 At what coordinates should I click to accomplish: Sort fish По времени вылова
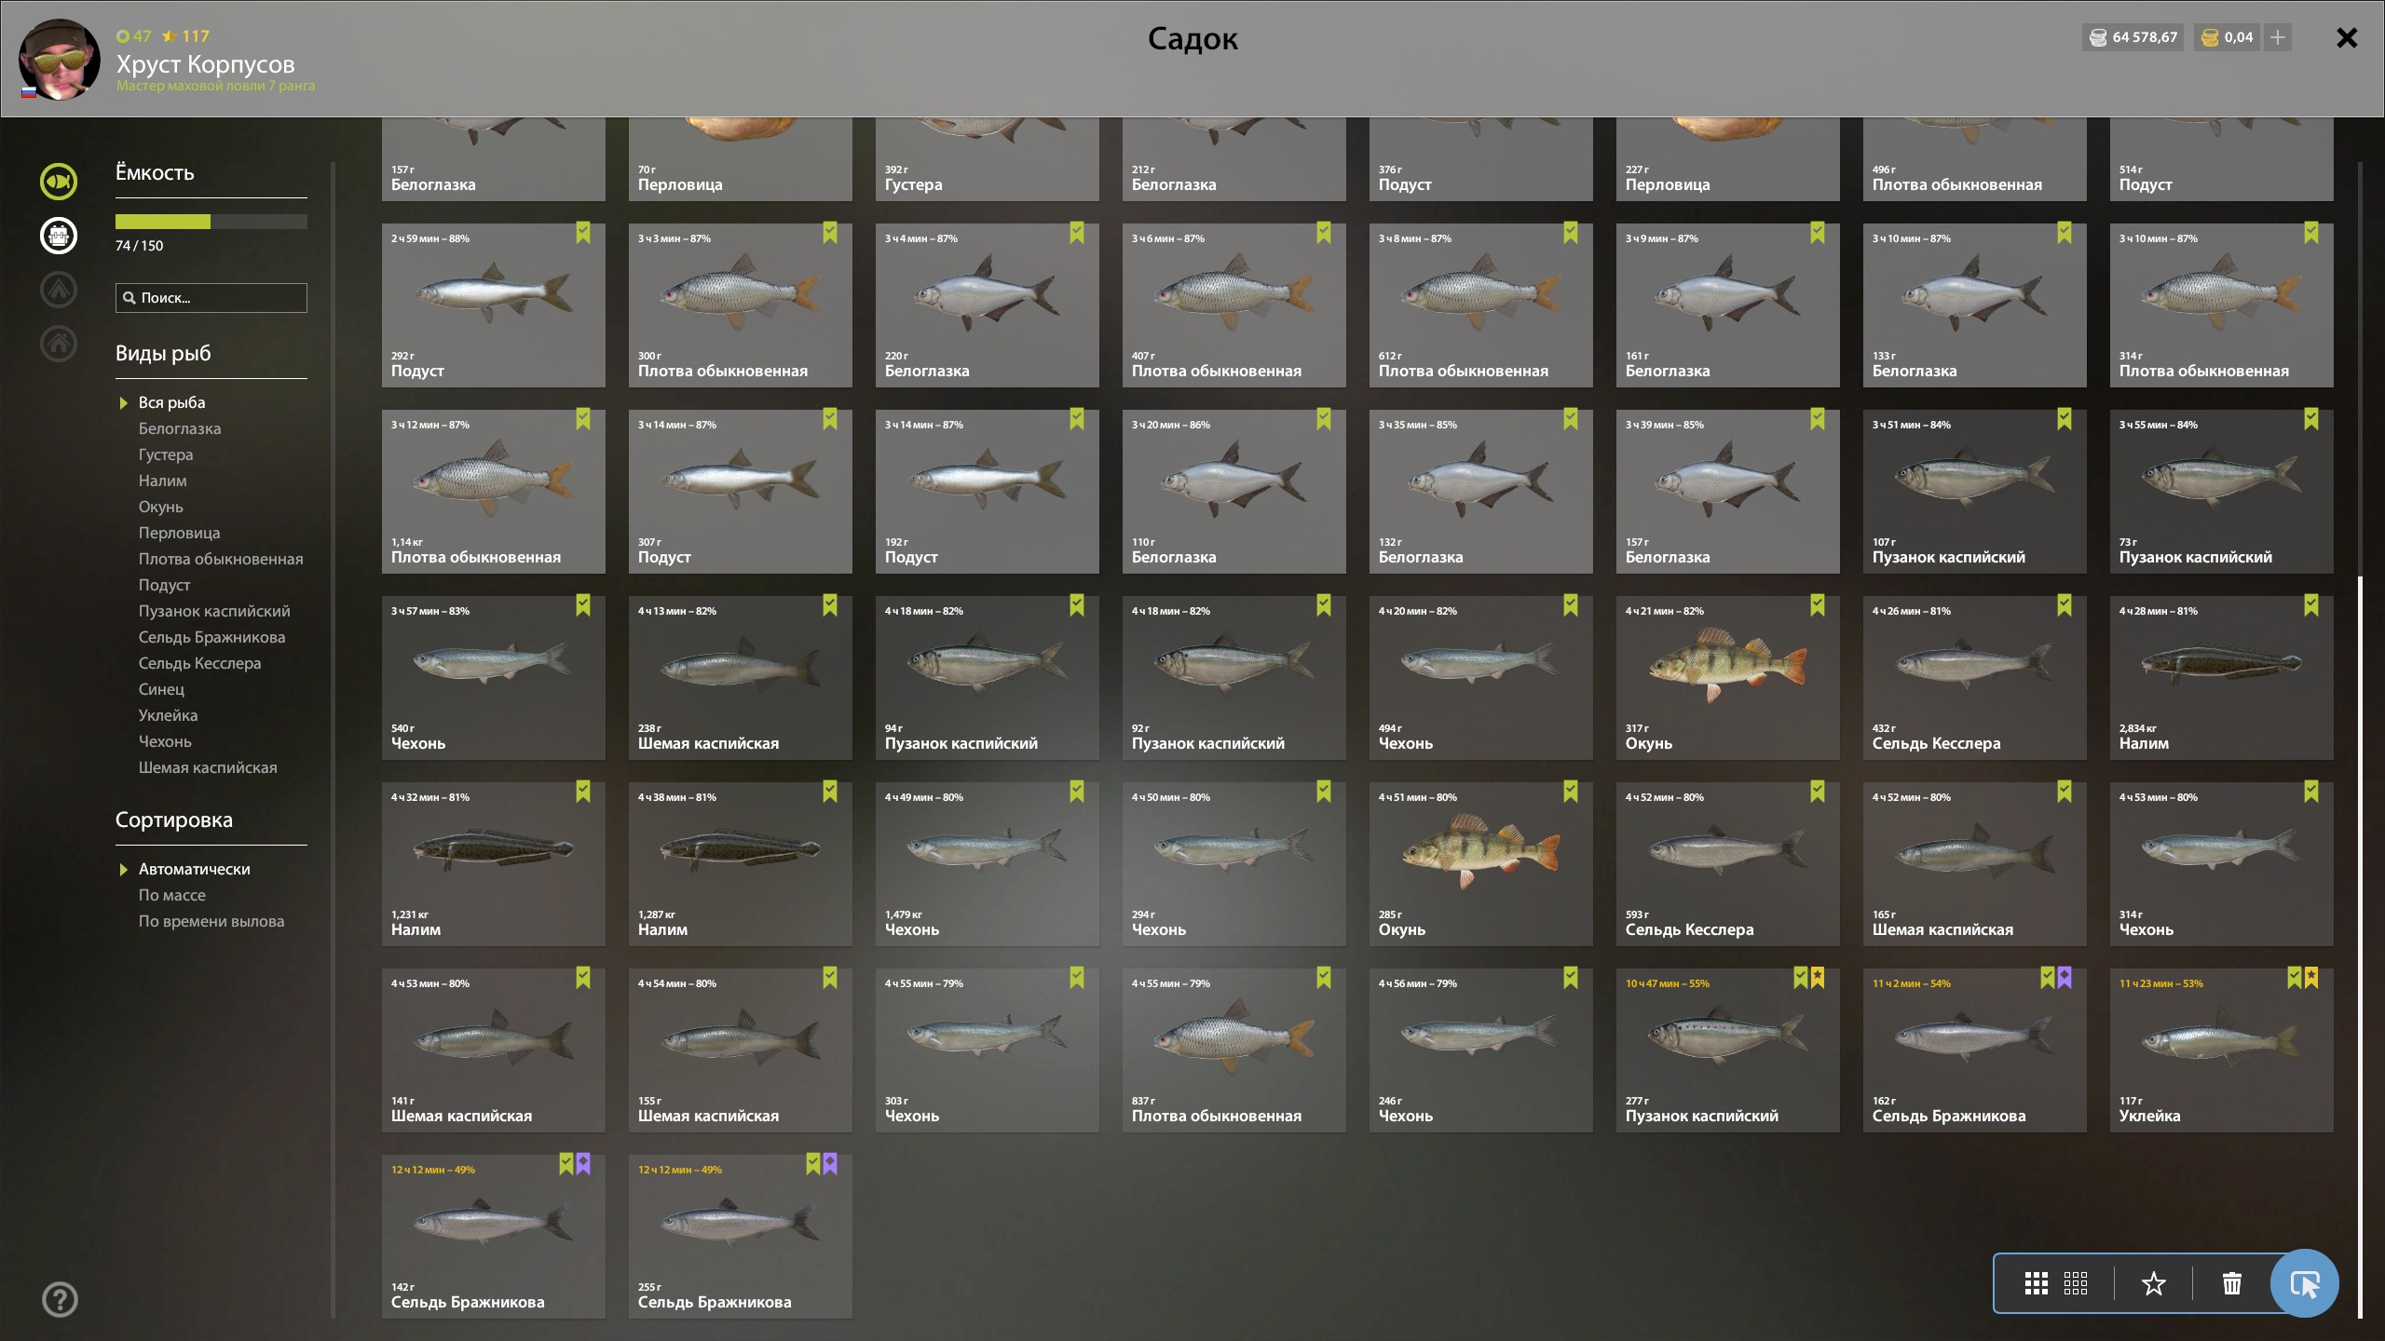click(211, 921)
